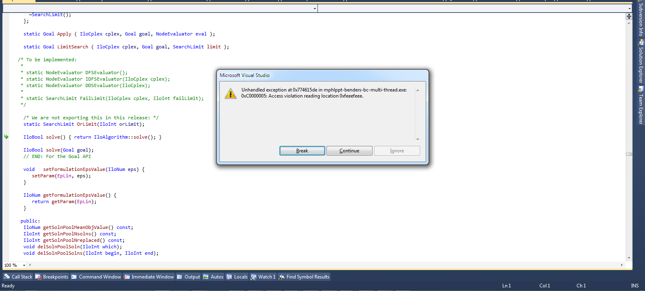Screen dimensions: 645x291
Task: Click the dialog message scroll up arrow
Action: click(418, 90)
